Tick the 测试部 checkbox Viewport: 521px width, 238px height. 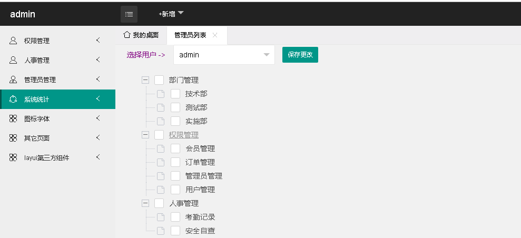tap(175, 107)
